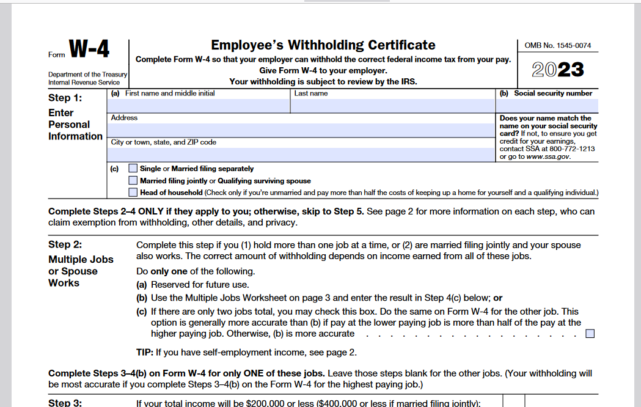Click 'contact SSA at 800-772-1213' text
Viewport: 641px width, 407px height.
tap(547, 148)
